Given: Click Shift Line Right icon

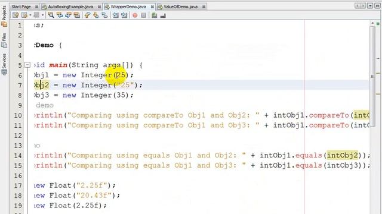Looking at the screenshot, I should pos(124,15).
